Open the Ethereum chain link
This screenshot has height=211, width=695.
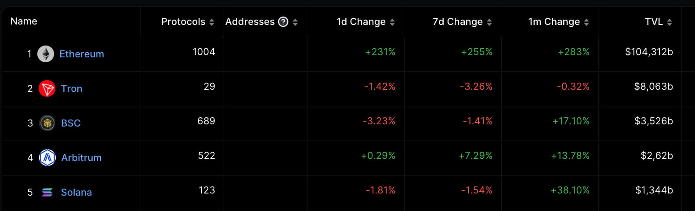(82, 54)
